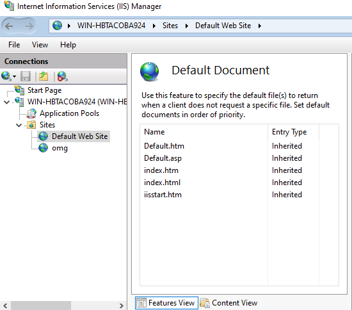The image size is (352, 310).
Task: Select the Default.asp entry
Action: 163,158
